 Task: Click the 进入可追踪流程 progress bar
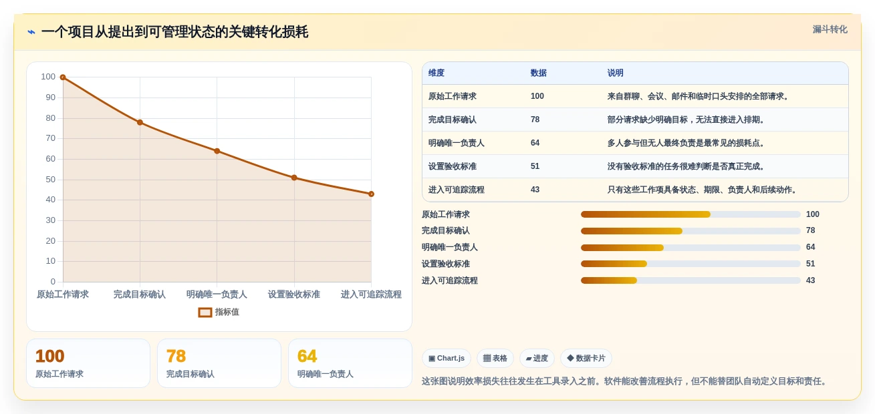tap(691, 280)
